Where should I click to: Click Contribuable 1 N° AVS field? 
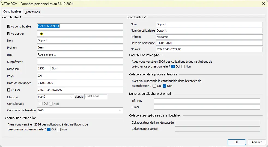[x=80, y=90]
